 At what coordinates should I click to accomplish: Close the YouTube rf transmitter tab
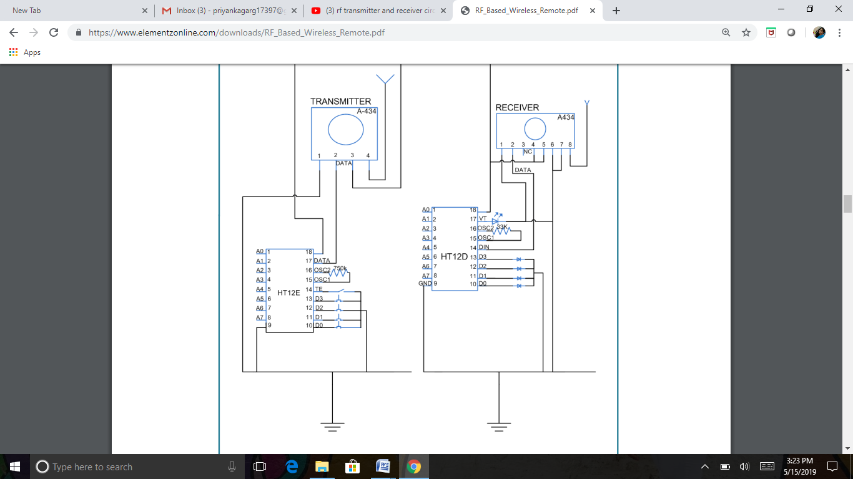click(444, 11)
